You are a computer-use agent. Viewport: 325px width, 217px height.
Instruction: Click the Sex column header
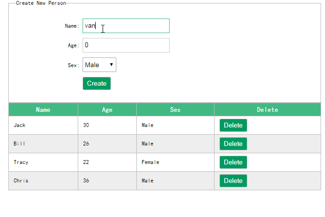(175, 109)
